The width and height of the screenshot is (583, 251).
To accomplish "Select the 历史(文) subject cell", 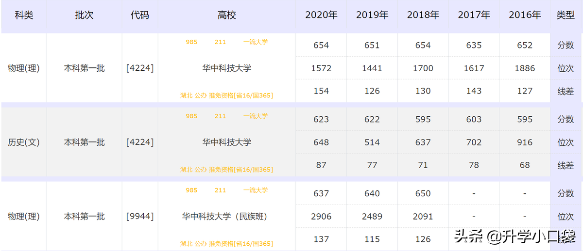I will [x=24, y=142].
